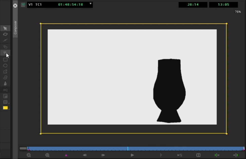Select the freehand Curve shape tool

[x=5, y=77]
